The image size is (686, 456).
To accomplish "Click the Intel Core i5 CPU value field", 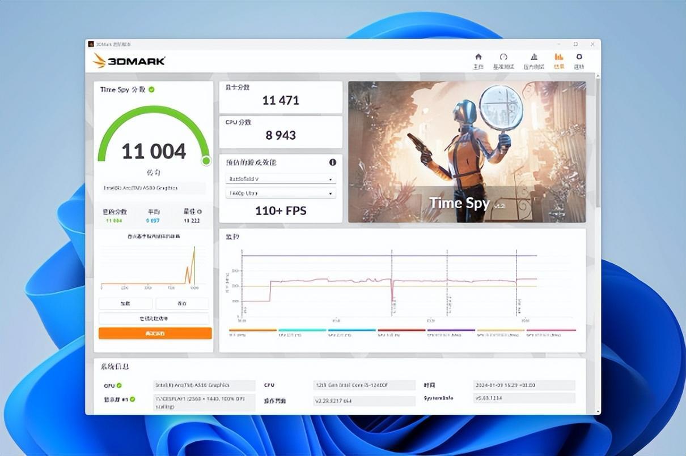I will (x=364, y=385).
